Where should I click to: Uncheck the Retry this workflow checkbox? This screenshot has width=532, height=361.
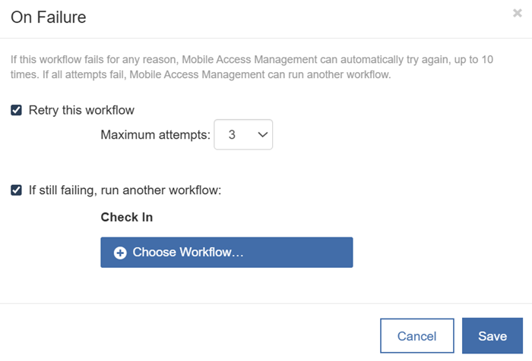(16, 110)
